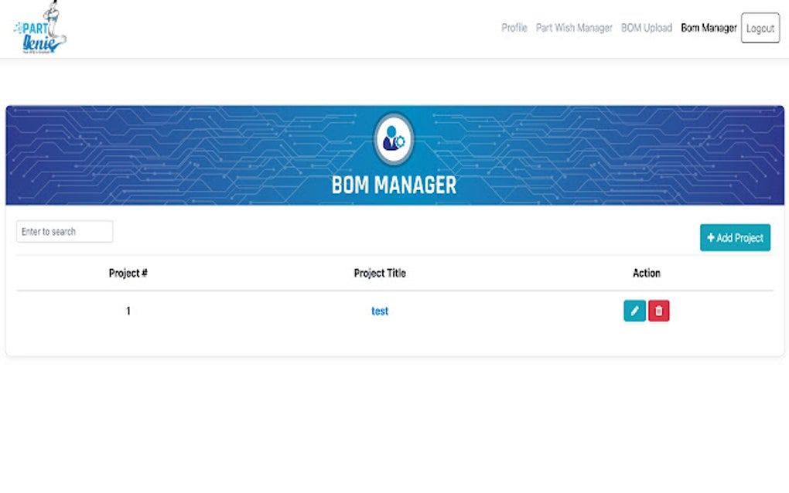Image resolution: width=789 pixels, height=493 pixels.
Task: Sort by the Project # column header
Action: [x=128, y=273]
